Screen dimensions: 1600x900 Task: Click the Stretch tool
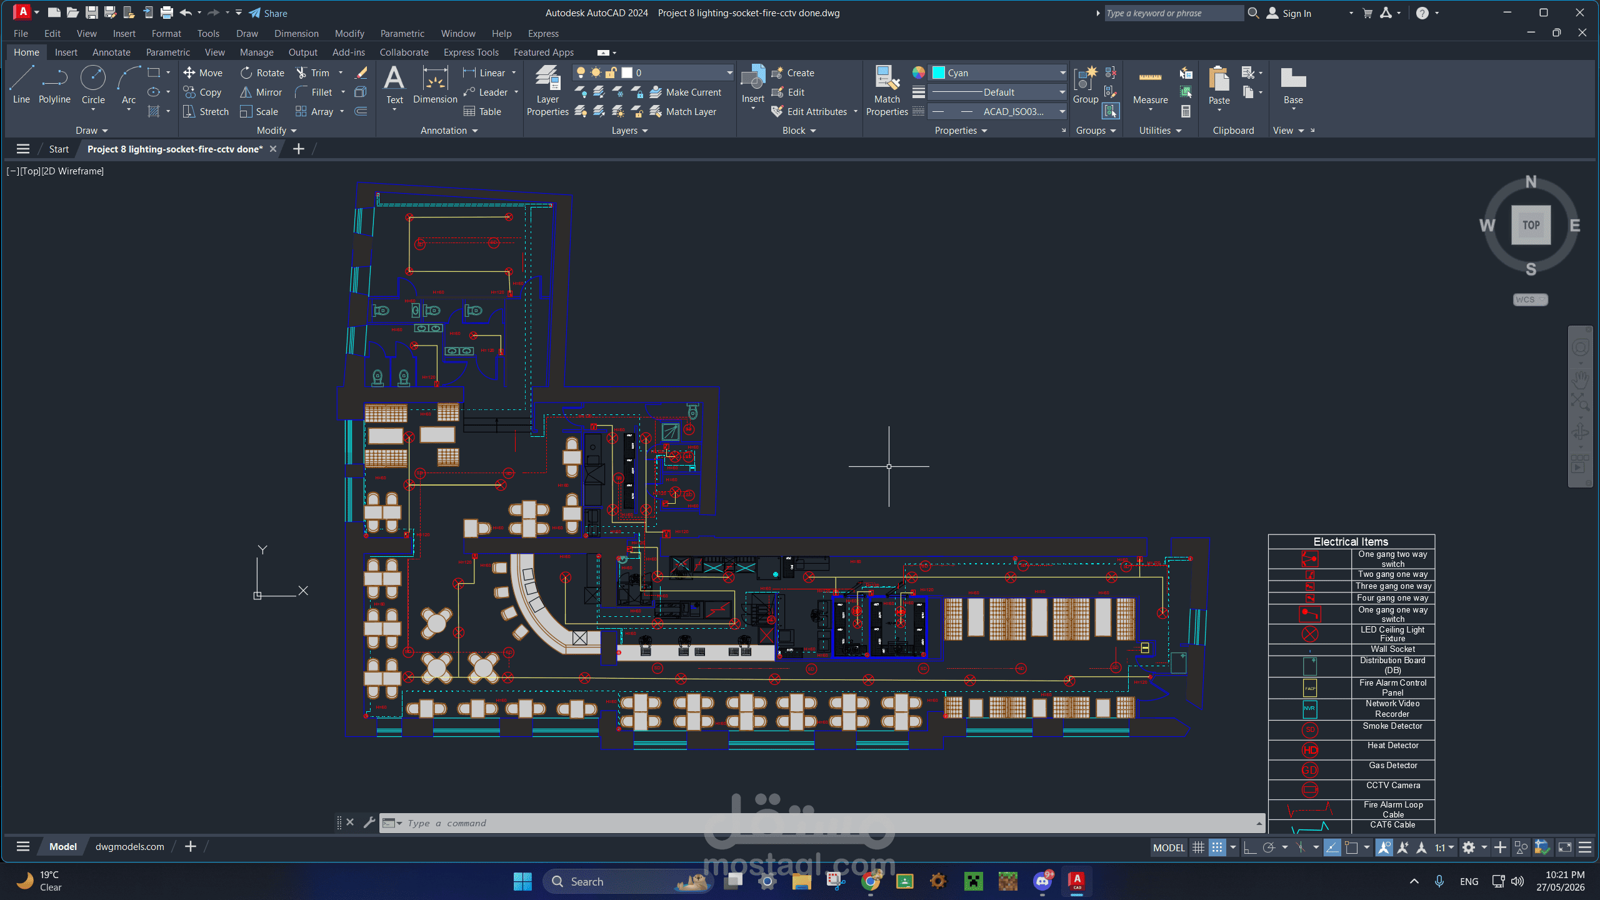click(x=206, y=111)
